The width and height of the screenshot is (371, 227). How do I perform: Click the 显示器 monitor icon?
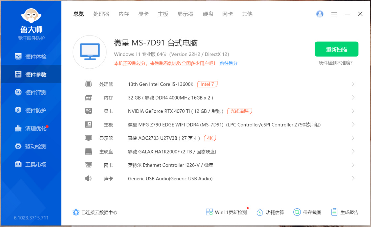click(x=88, y=138)
